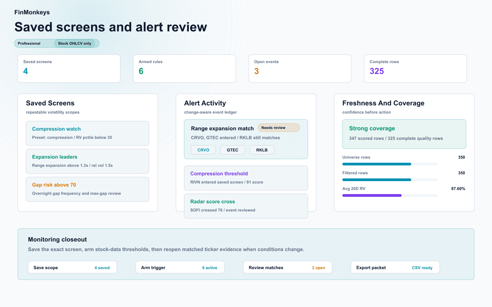The width and height of the screenshot is (492, 307).
Task: Click the 'repeatable volatility scopes' subtitle
Action: [53, 112]
